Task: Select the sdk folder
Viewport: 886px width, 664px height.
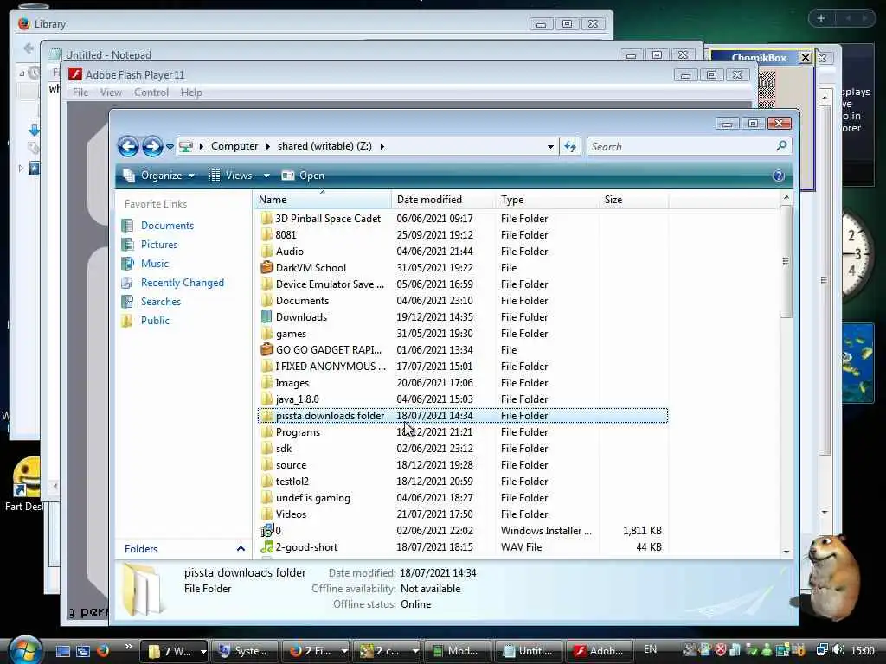Action: [x=284, y=449]
